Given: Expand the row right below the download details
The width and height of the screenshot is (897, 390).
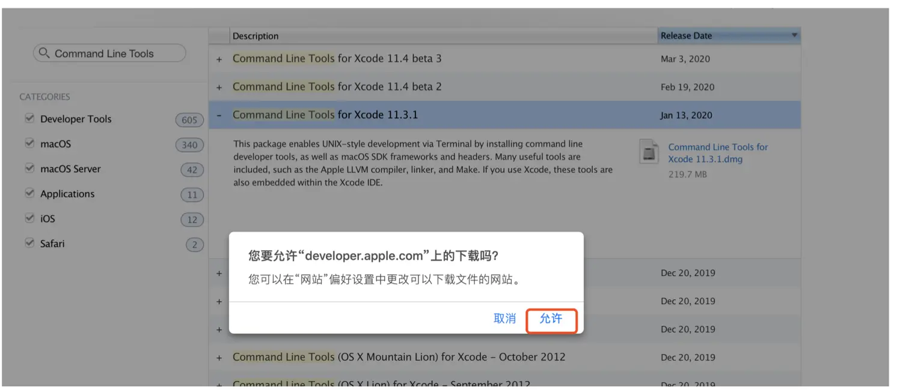Looking at the screenshot, I should click(219, 274).
